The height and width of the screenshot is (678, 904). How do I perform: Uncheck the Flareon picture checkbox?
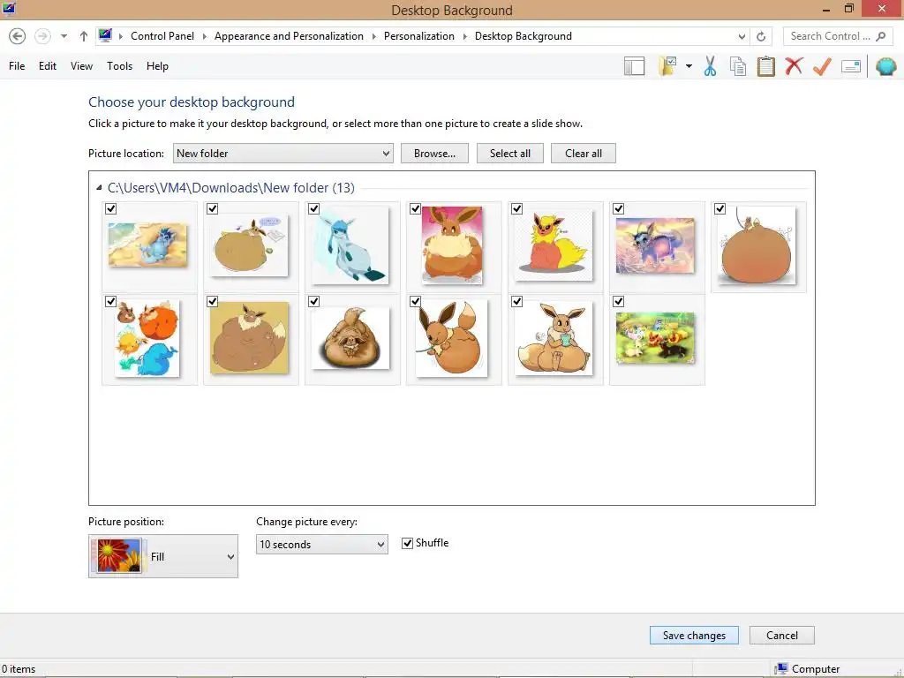(517, 208)
